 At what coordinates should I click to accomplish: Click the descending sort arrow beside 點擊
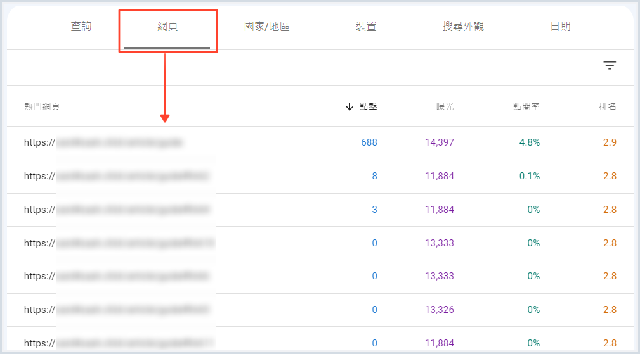[349, 106]
